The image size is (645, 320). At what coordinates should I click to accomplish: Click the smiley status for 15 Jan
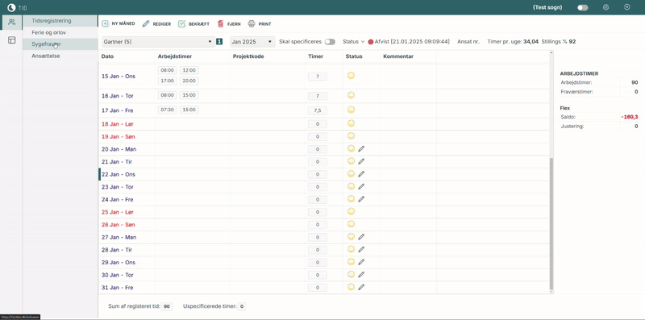coord(351,76)
